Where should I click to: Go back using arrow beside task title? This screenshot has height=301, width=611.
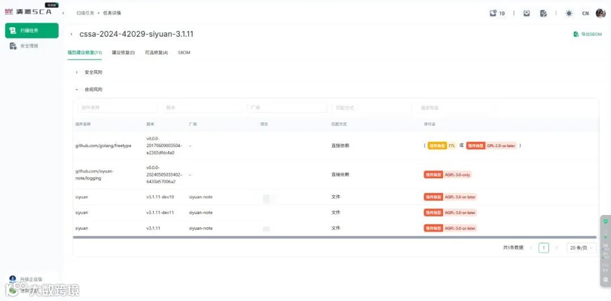pos(71,35)
